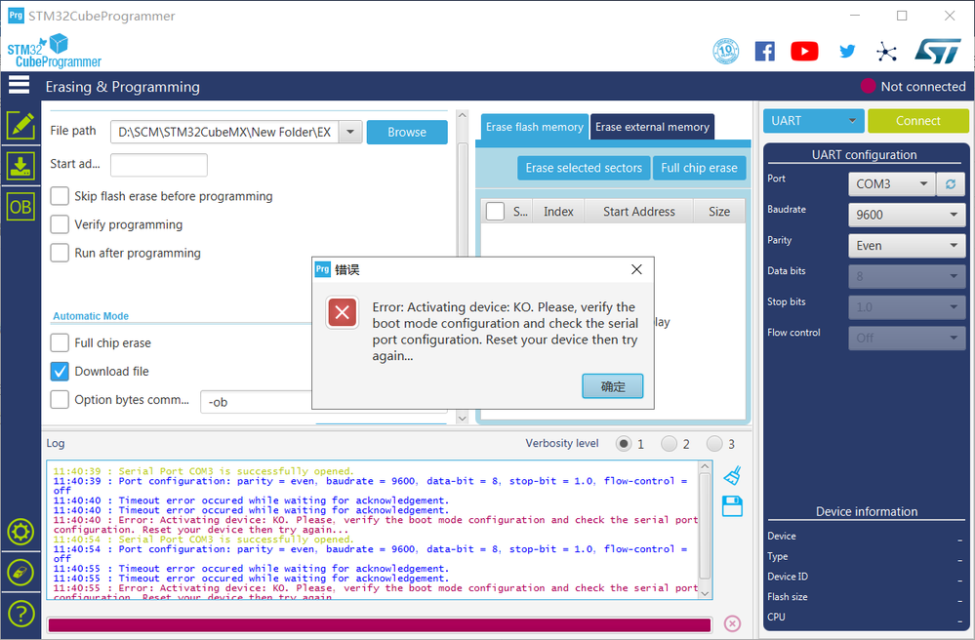This screenshot has width=975, height=640.
Task: Click Browse to choose a file
Action: [x=407, y=132]
